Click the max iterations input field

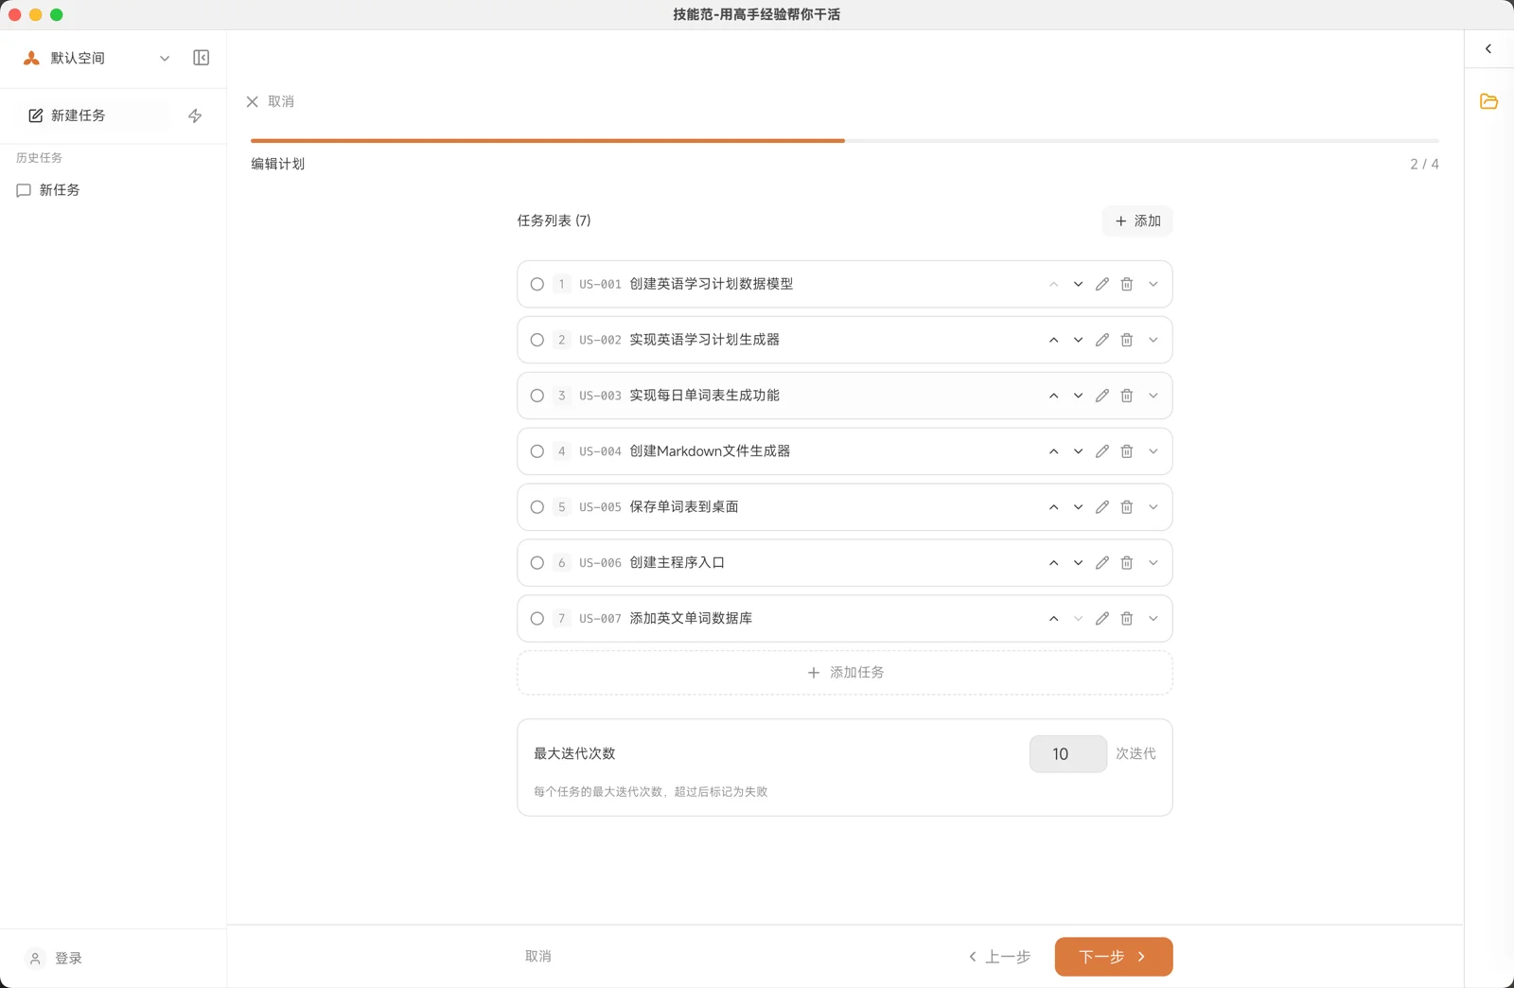pos(1067,754)
